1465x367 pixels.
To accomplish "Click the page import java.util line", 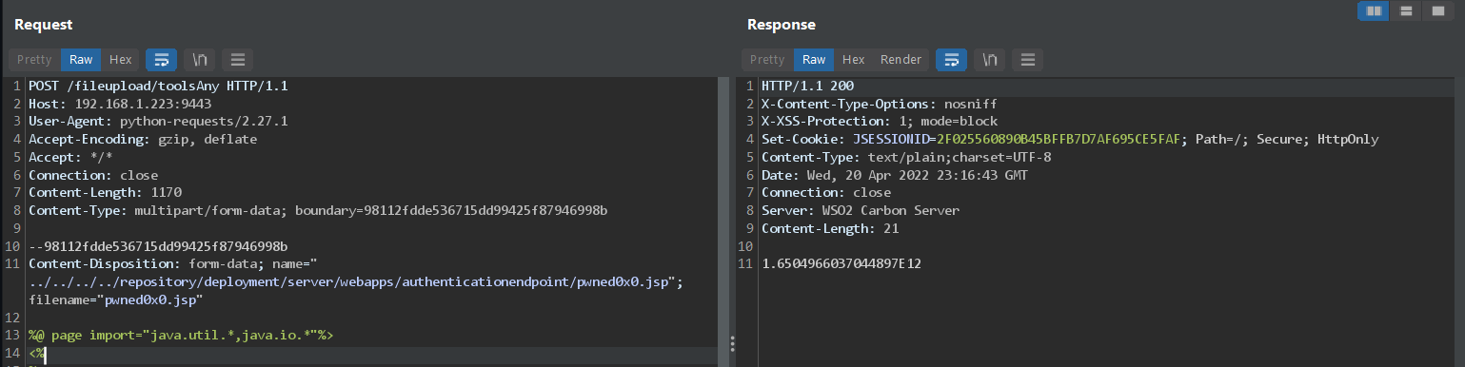I will pyautogui.click(x=181, y=336).
